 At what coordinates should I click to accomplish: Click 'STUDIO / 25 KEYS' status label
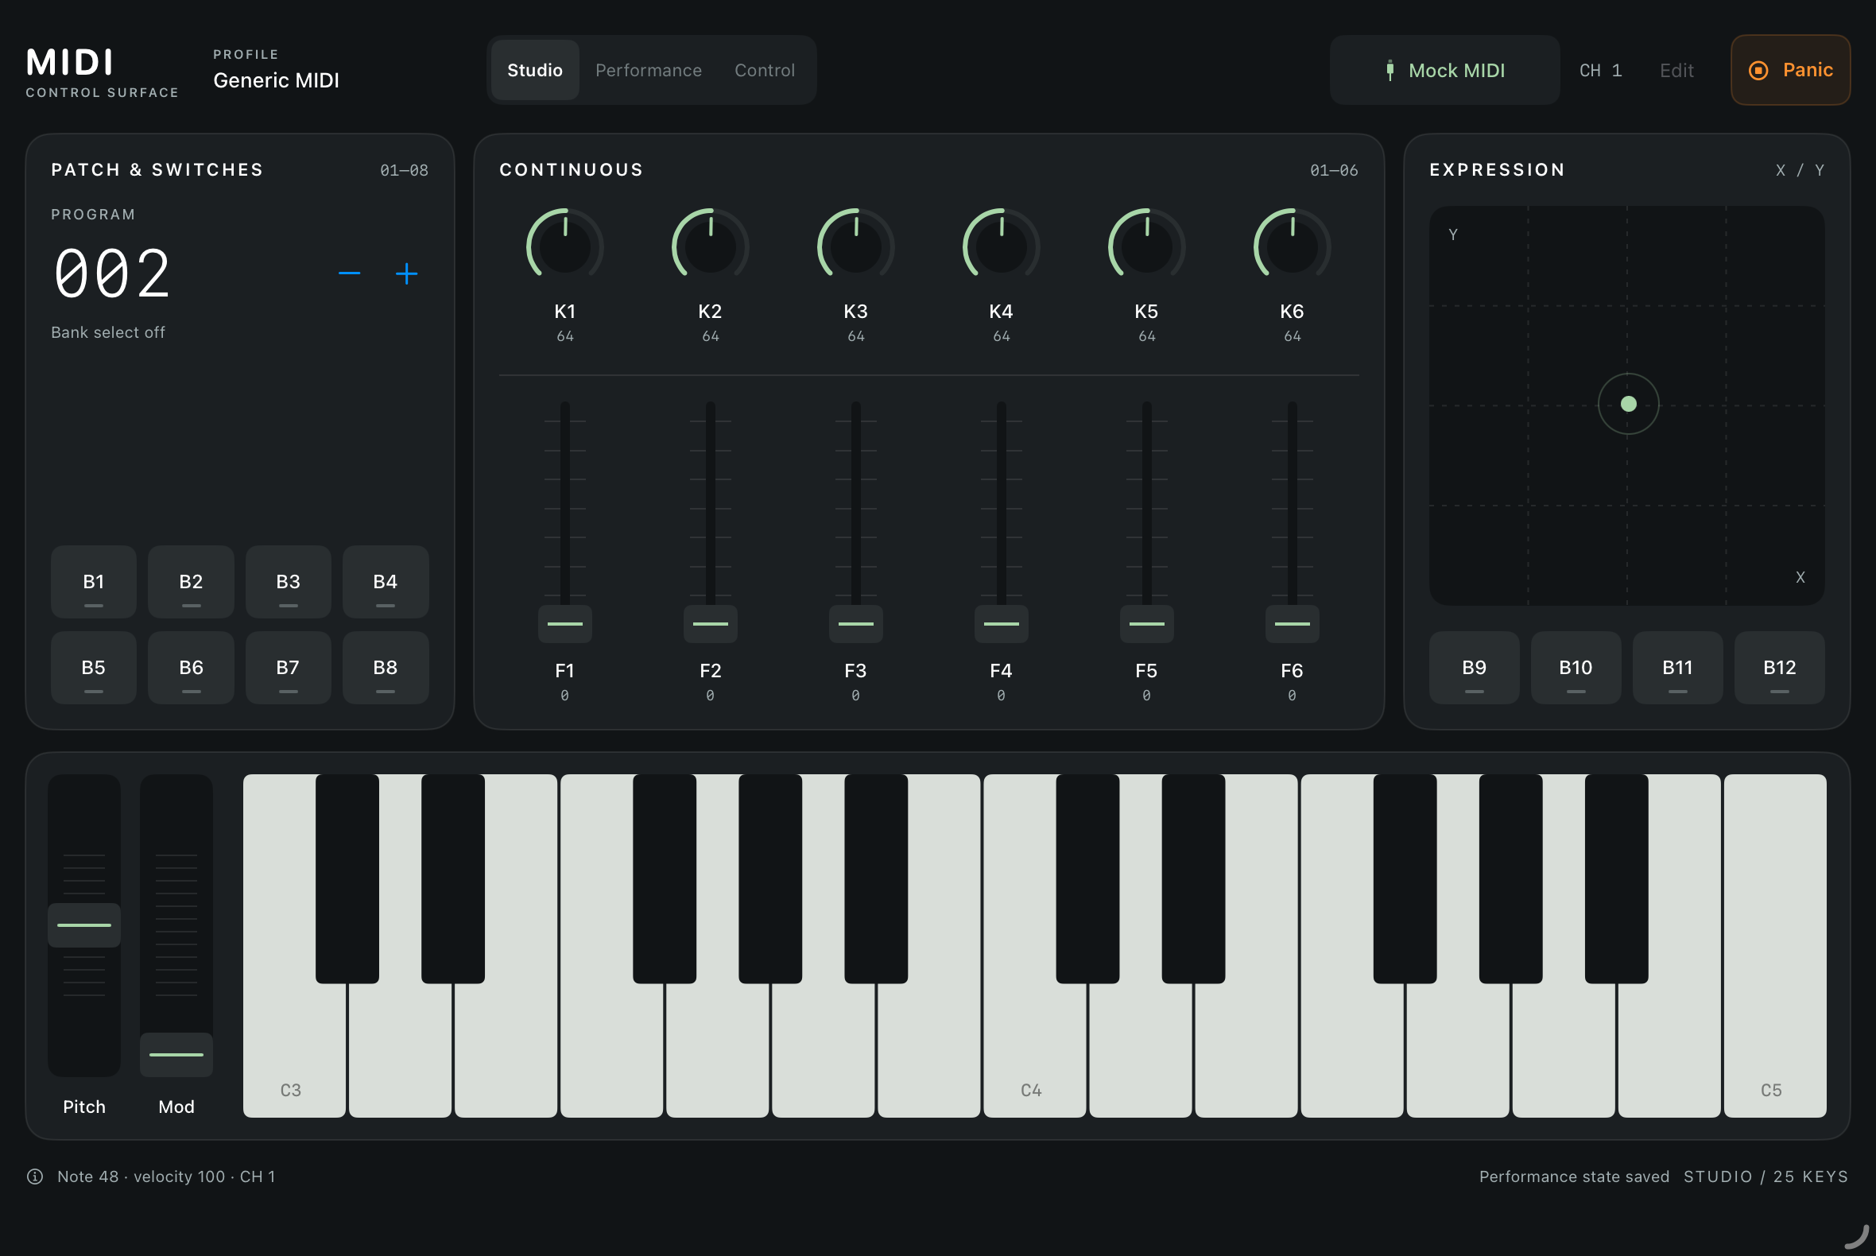click(1766, 1176)
